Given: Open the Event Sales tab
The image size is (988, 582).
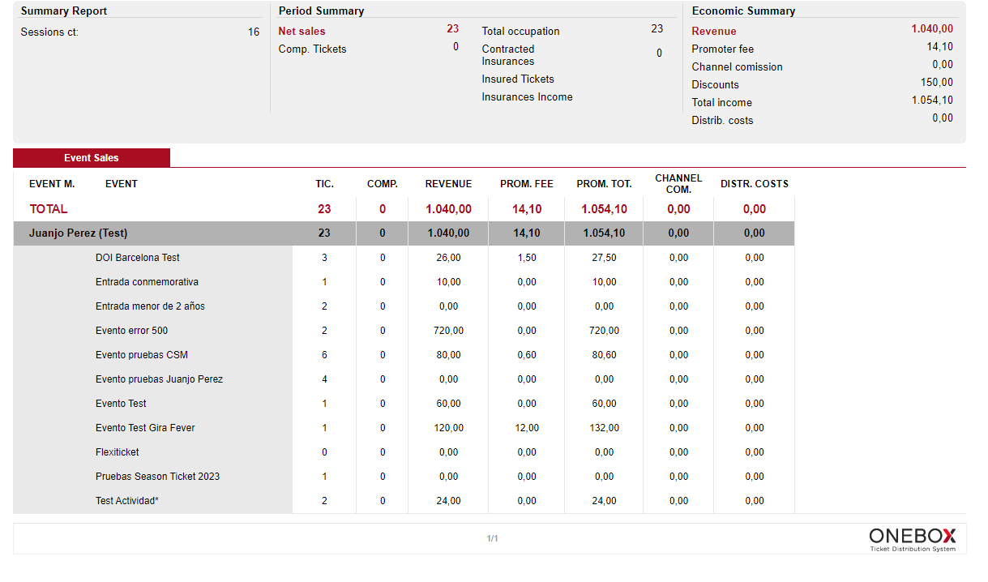Looking at the screenshot, I should (92, 158).
